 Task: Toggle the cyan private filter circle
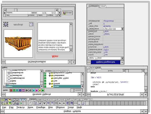34,90
